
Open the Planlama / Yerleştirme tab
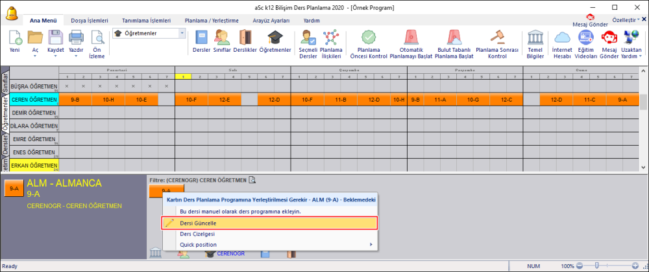pos(212,20)
